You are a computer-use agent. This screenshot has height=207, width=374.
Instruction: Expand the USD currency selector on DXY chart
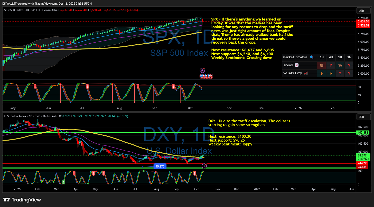click(x=363, y=116)
